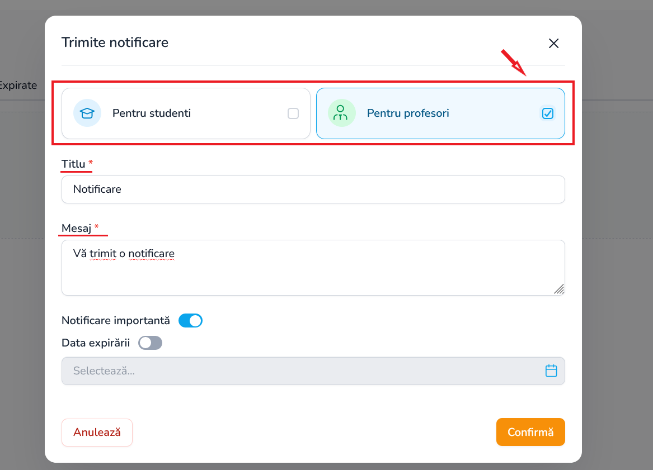Click the graduation cap students icon
This screenshot has width=653, height=470.
pyautogui.click(x=87, y=113)
